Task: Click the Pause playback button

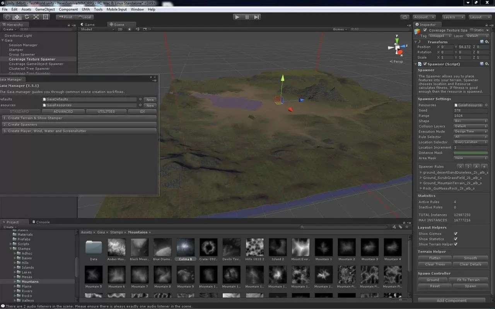Action: (x=247, y=17)
